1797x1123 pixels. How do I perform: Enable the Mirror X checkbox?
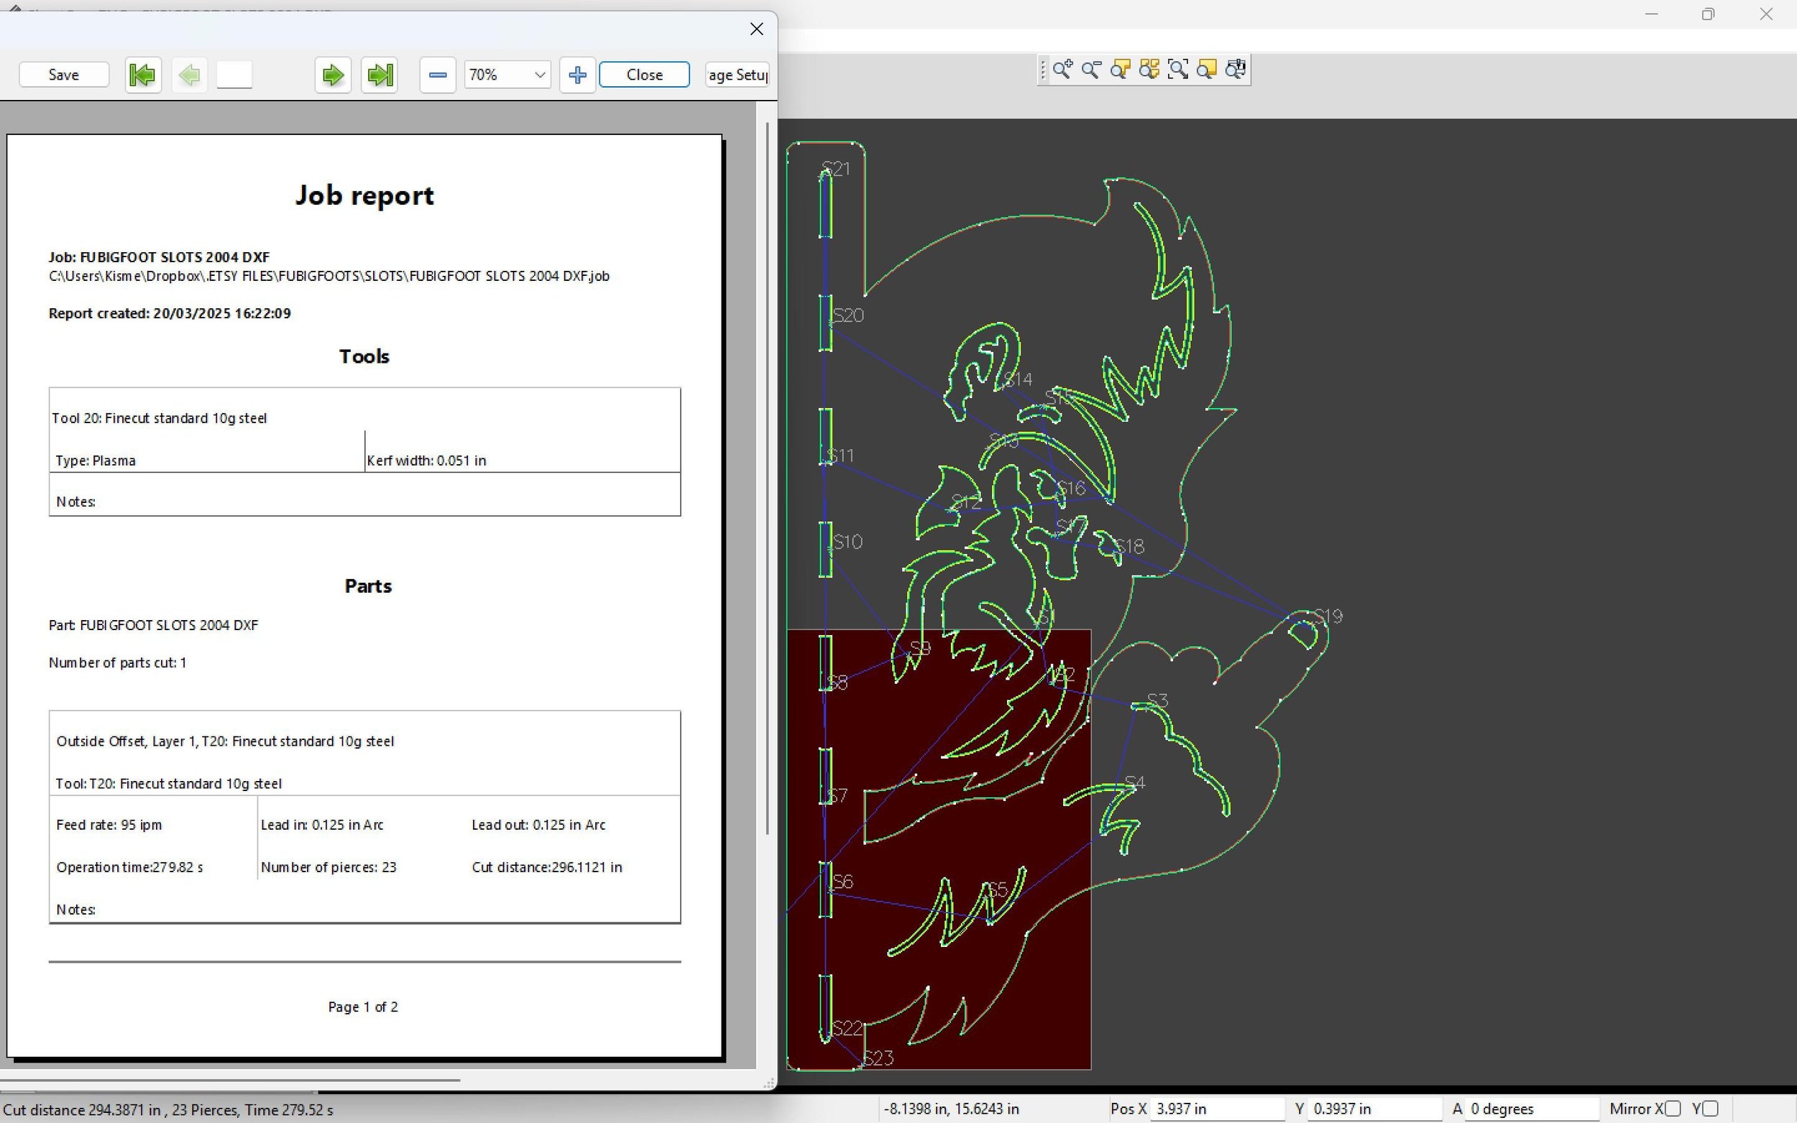pos(1672,1108)
